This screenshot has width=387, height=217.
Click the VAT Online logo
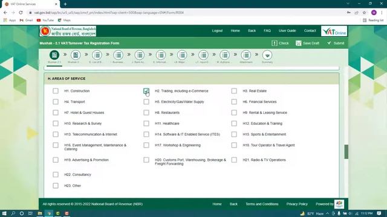[334, 31]
